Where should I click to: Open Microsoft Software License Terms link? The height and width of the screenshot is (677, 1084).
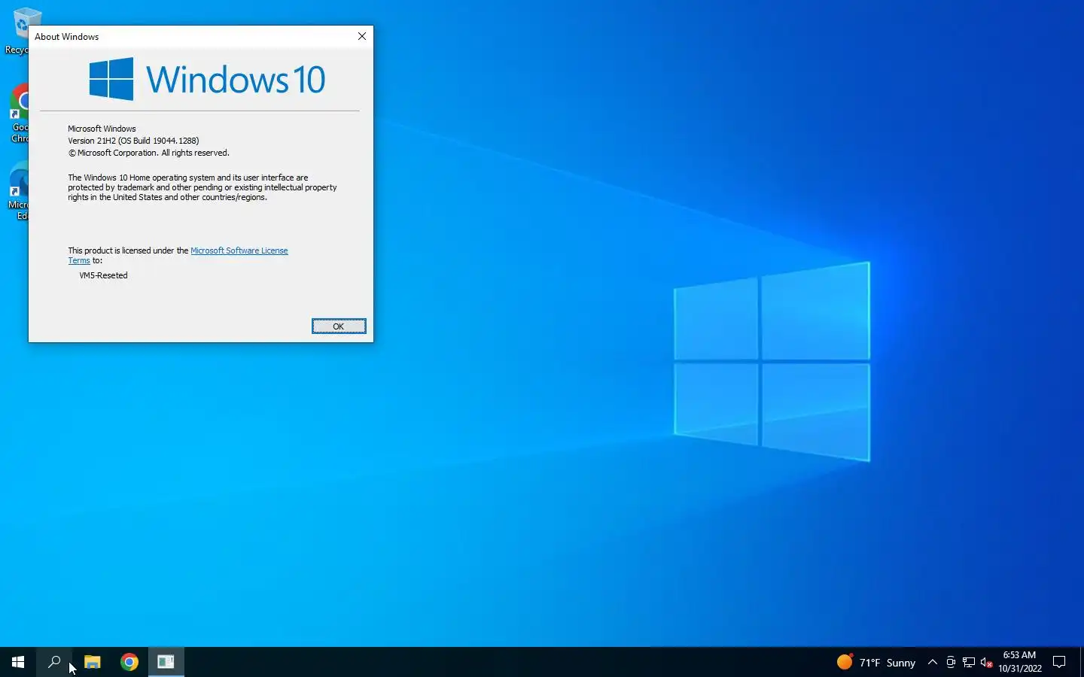pos(239,250)
